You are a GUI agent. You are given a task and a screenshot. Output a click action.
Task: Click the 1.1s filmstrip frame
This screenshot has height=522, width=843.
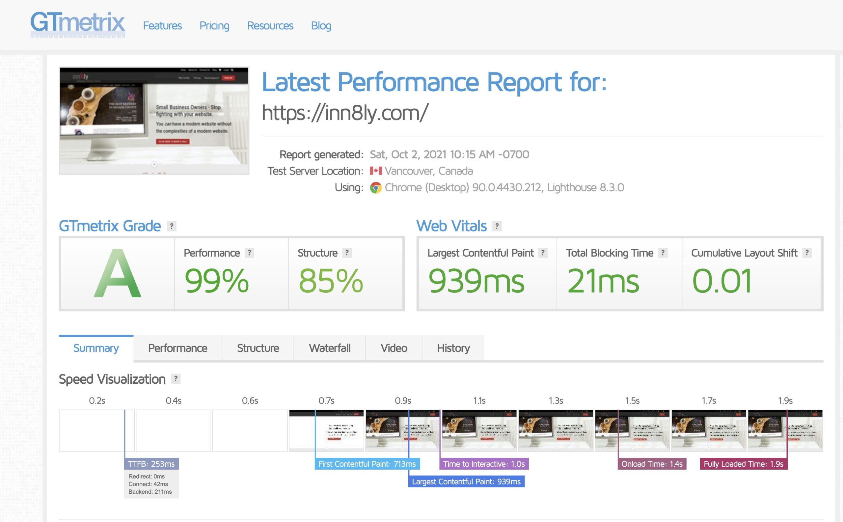point(479,430)
